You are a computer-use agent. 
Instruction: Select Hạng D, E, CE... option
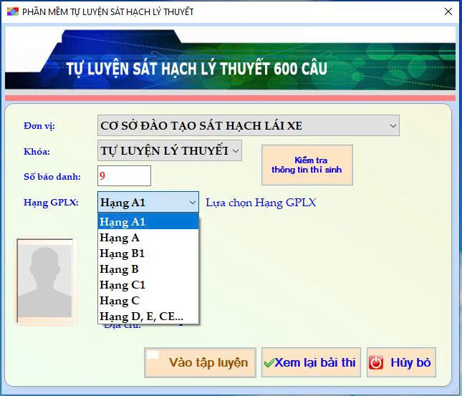coord(148,317)
